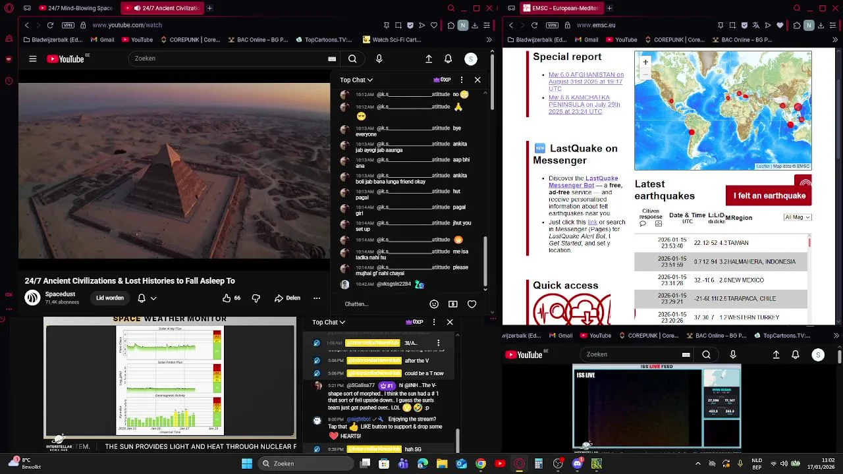Screen dimensions: 843x474
Task: Share the video via Delen button
Action: coord(287,298)
